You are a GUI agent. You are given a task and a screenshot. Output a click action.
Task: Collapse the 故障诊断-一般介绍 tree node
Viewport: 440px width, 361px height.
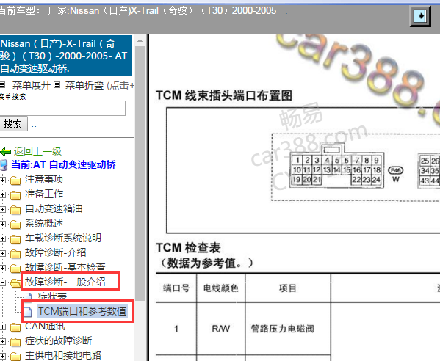2,282
